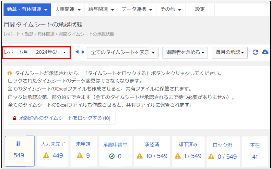Image resolution: width=271 pixels, height=169 pixels.
Task: Open the その他 menu
Action: 171,9
